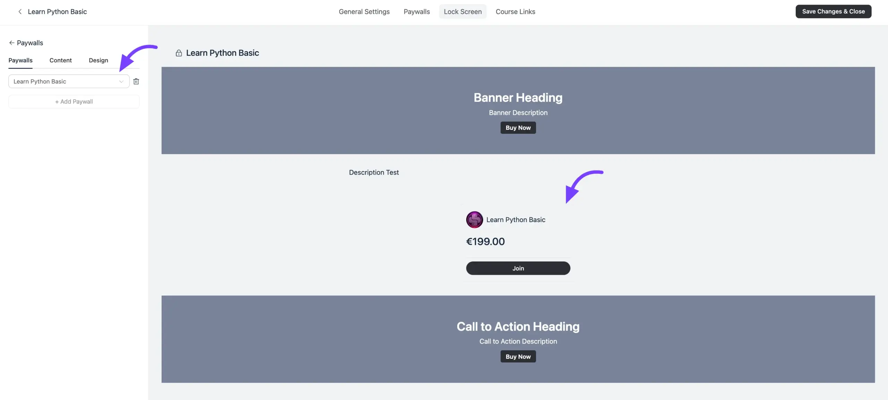Open the General Settings tab

click(x=364, y=12)
